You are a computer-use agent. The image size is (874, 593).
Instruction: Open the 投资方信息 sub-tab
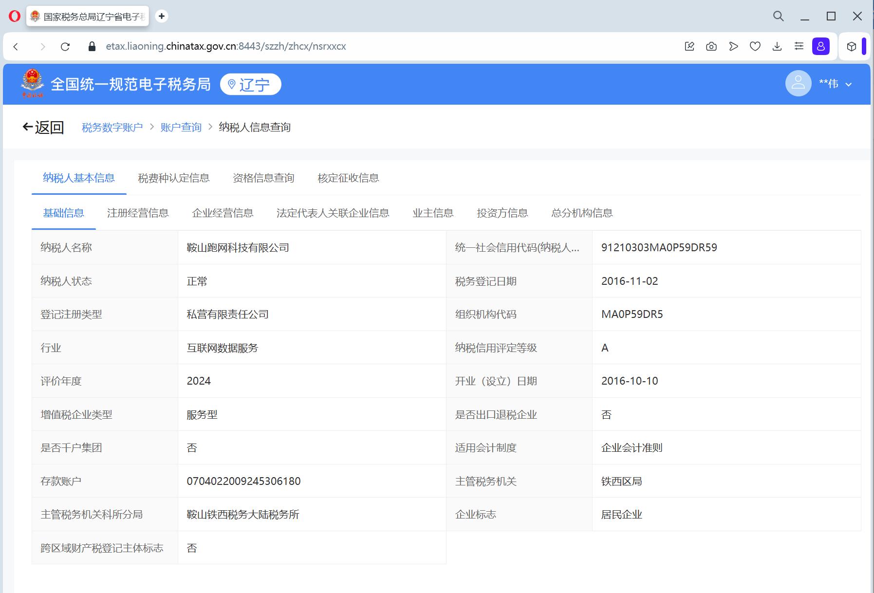(x=502, y=213)
